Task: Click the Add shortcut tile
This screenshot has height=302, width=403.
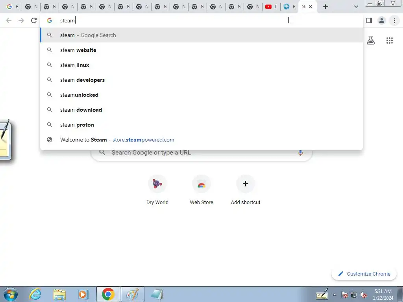Action: 246,190
